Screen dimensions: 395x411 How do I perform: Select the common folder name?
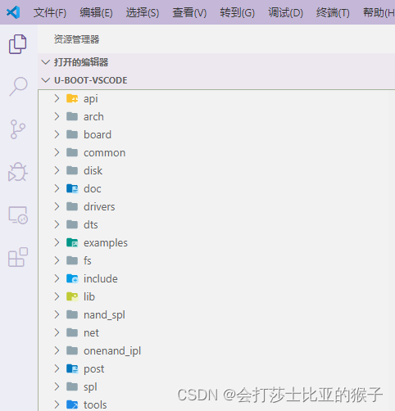click(x=104, y=153)
